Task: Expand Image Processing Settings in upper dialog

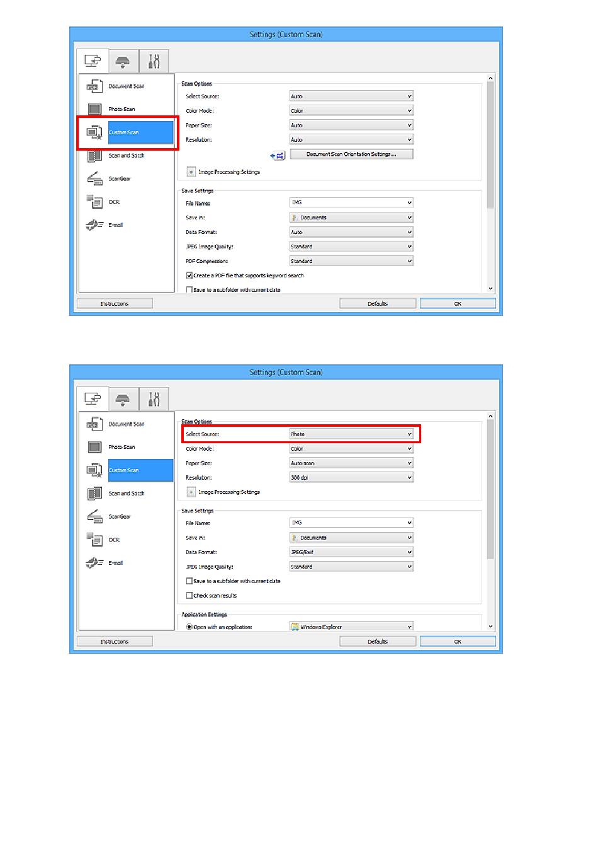Action: [191, 172]
